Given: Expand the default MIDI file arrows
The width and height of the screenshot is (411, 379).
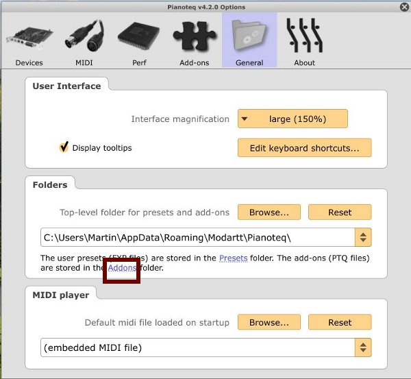Looking at the screenshot, I should 363,347.
